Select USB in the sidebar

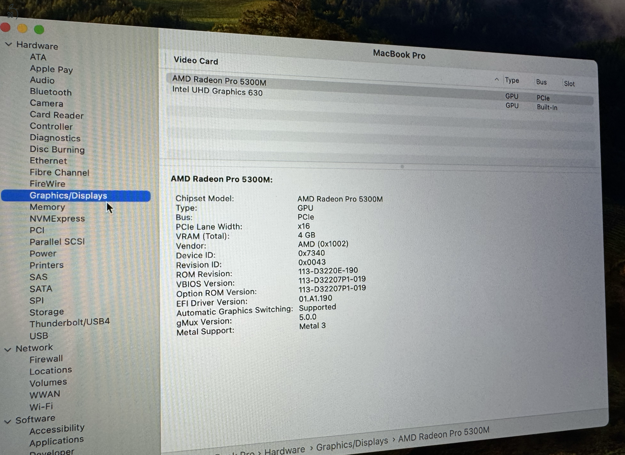(x=39, y=336)
